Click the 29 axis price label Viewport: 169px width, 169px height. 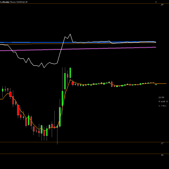click(x=162, y=5)
